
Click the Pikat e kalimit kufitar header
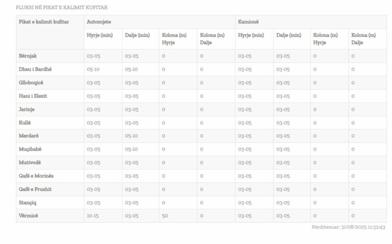point(44,22)
